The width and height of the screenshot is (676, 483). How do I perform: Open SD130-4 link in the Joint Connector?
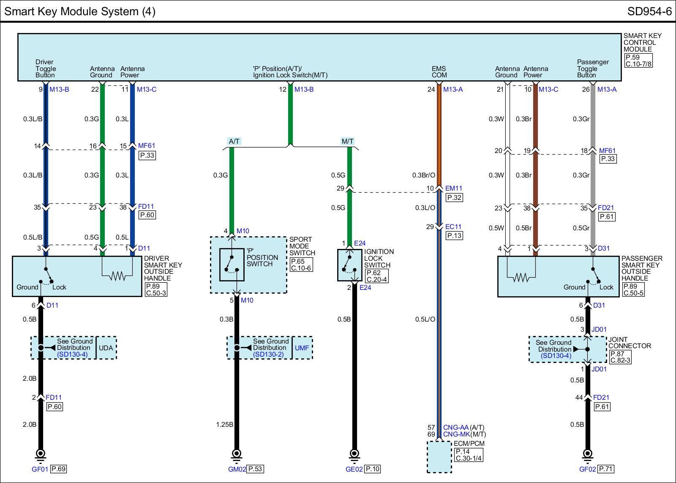click(556, 356)
